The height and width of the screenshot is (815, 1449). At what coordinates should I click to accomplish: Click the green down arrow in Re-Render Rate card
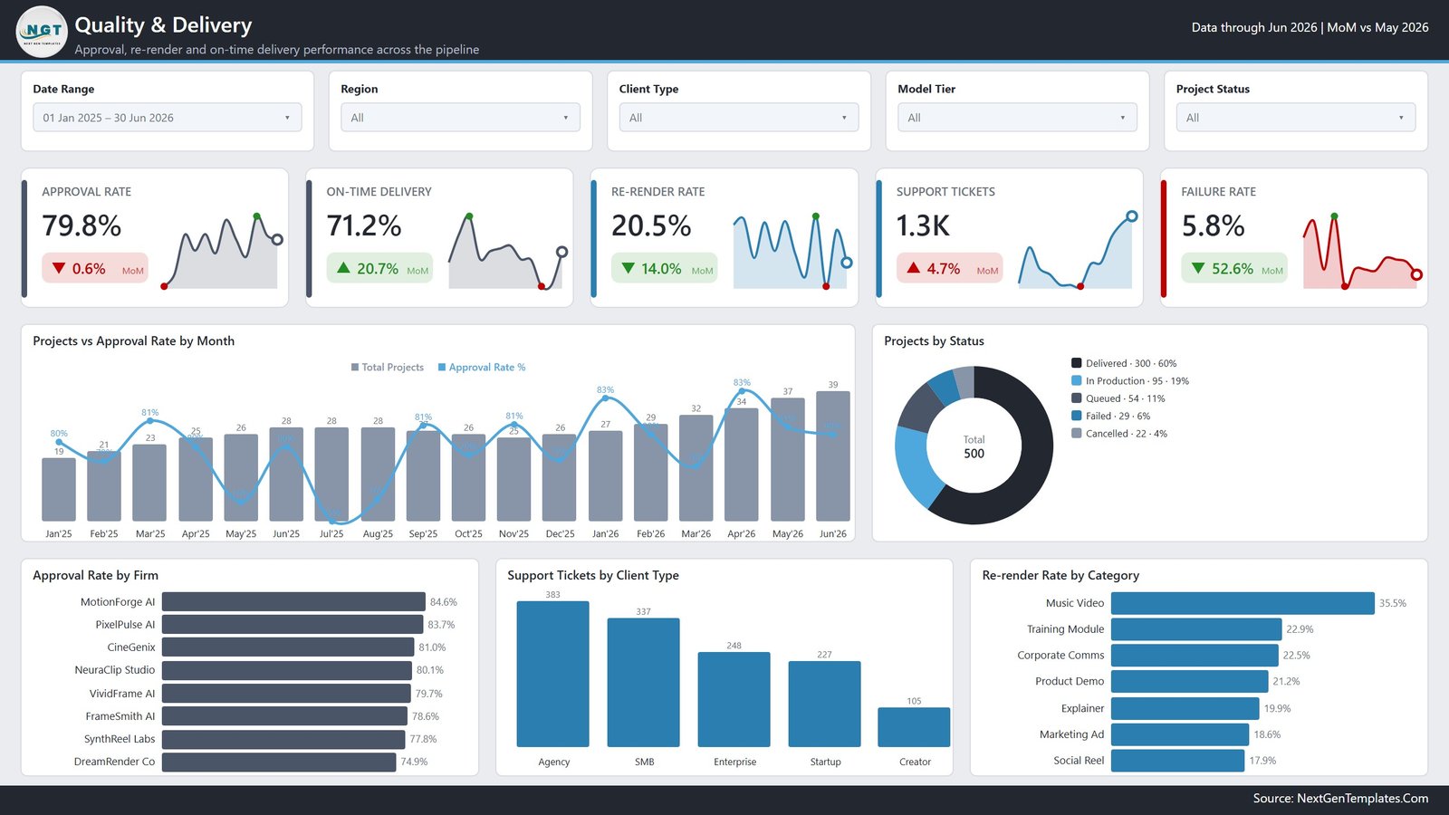(x=629, y=268)
